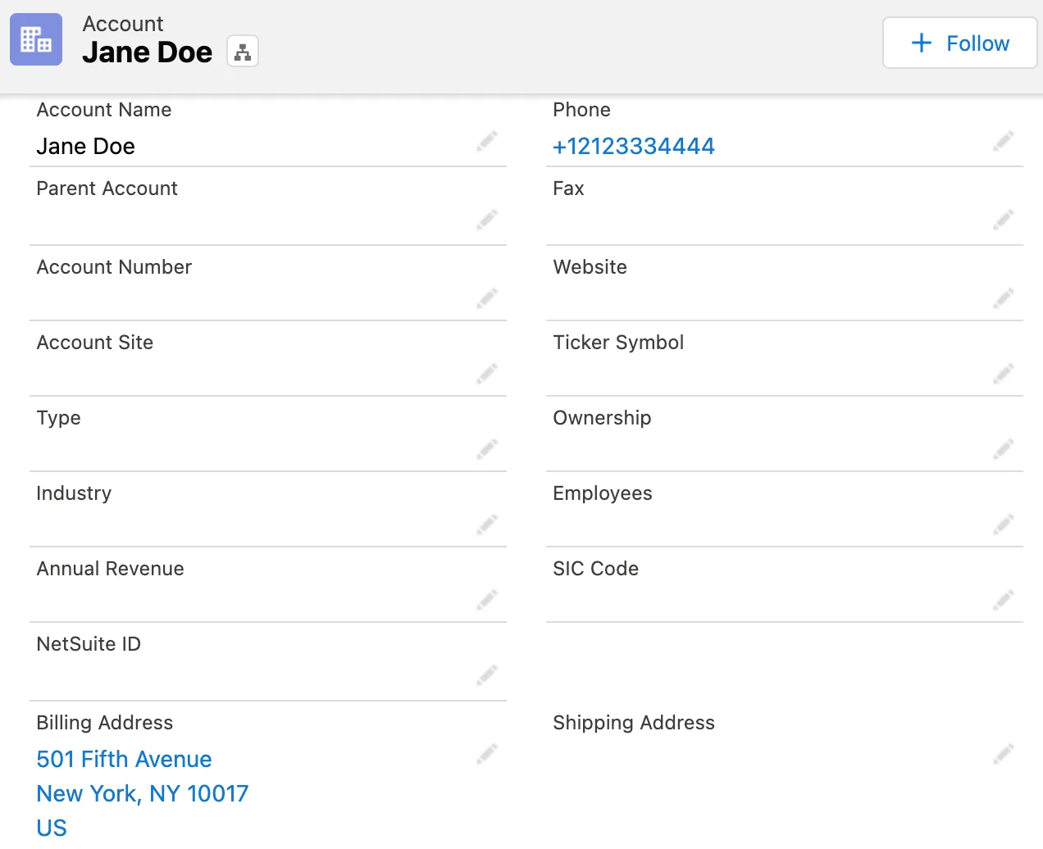Edit the Account Number pencil icon

(486, 298)
